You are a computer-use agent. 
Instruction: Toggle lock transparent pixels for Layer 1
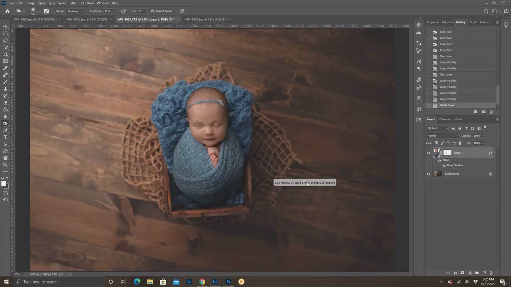click(x=436, y=143)
